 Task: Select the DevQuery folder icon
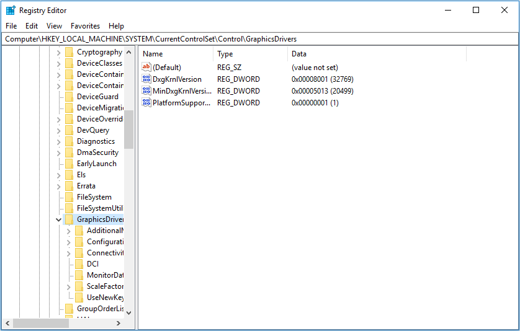pos(69,130)
